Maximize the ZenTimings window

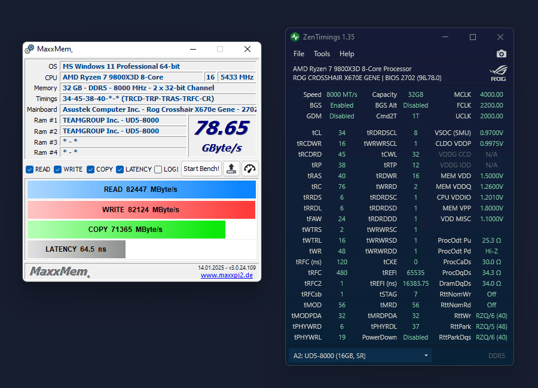click(473, 37)
